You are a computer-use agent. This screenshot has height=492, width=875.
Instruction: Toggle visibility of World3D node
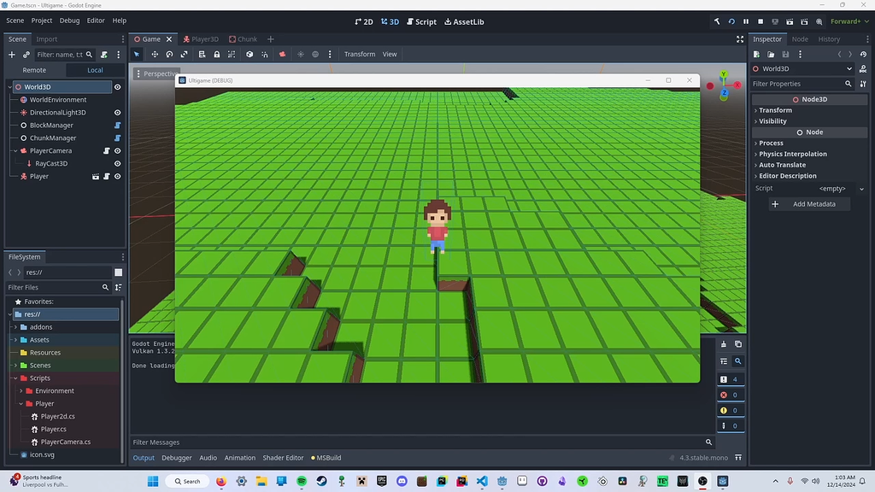pos(118,87)
